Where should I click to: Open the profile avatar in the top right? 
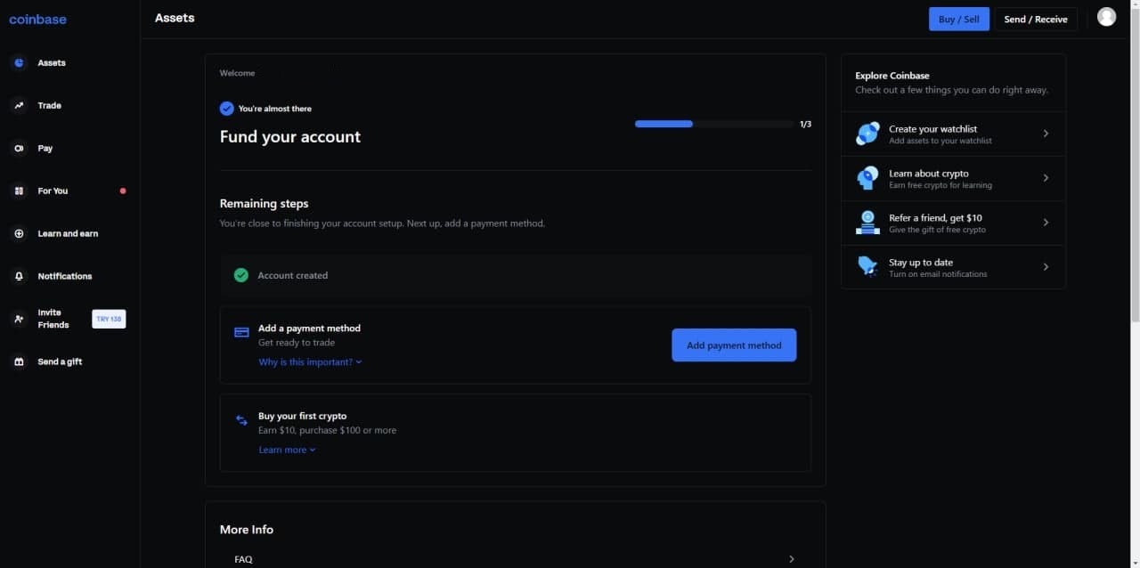coord(1106,16)
